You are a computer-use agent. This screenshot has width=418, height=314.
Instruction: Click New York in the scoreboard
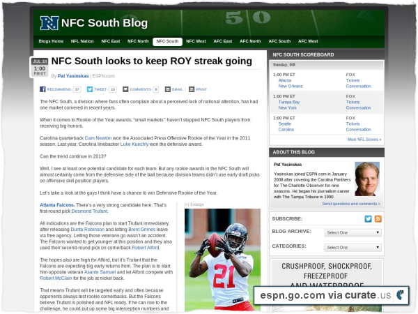click(287, 108)
